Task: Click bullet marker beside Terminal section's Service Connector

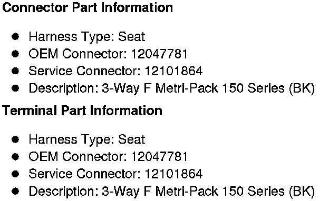Action: pos(15,174)
